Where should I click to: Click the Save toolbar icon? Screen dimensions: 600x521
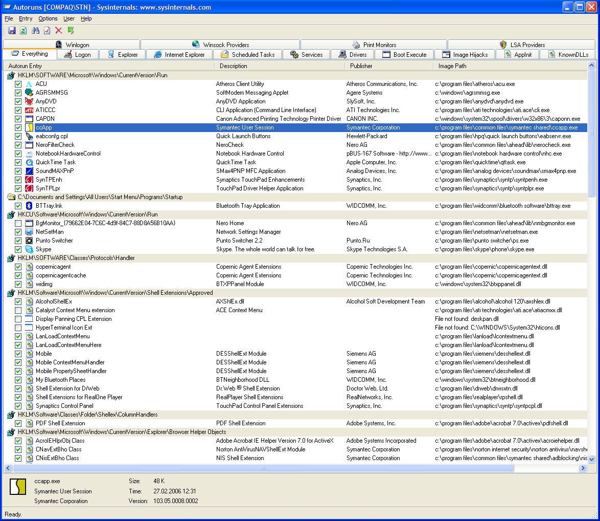point(12,31)
